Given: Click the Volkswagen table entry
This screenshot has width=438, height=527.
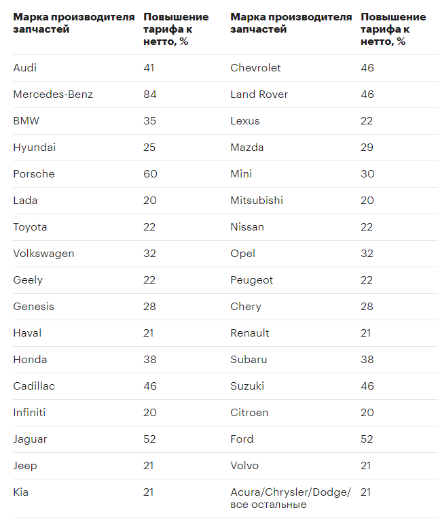Looking at the screenshot, I should [43, 254].
